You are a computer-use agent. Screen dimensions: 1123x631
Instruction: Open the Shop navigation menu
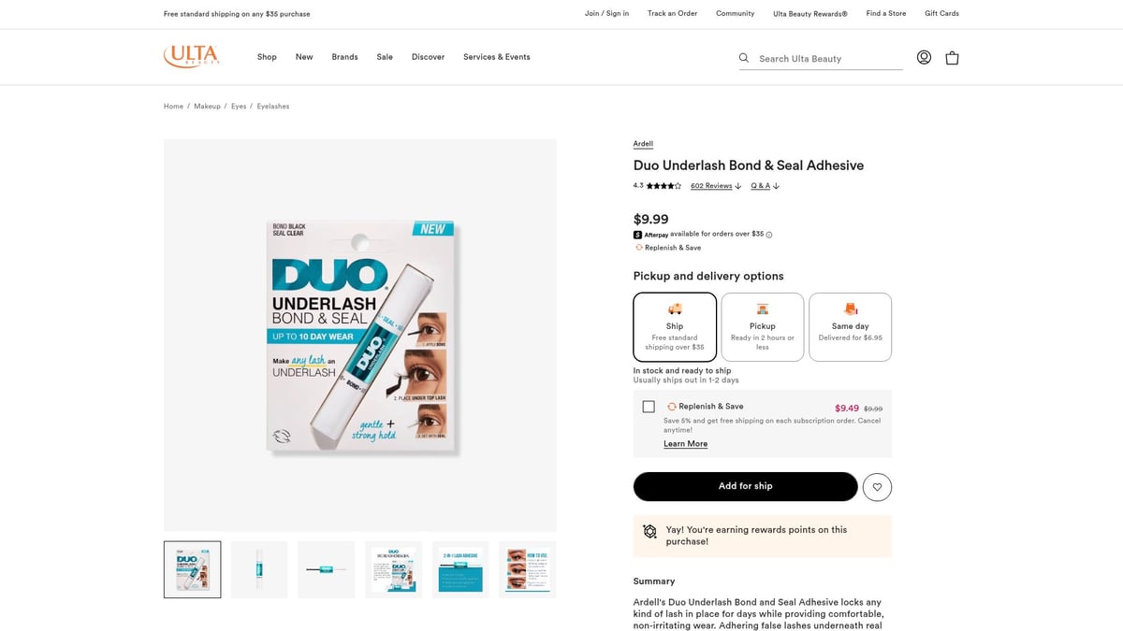click(x=267, y=57)
